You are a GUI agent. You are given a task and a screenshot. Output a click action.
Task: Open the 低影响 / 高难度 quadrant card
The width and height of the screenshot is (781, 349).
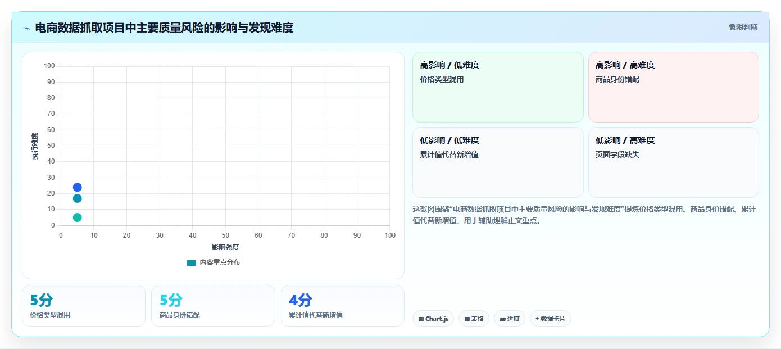[x=673, y=162]
